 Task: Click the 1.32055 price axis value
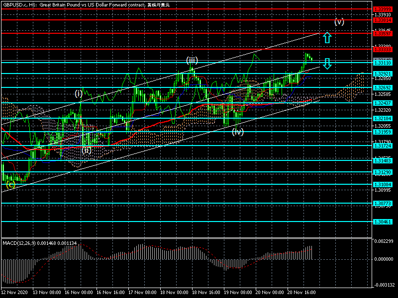[x=383, y=126]
